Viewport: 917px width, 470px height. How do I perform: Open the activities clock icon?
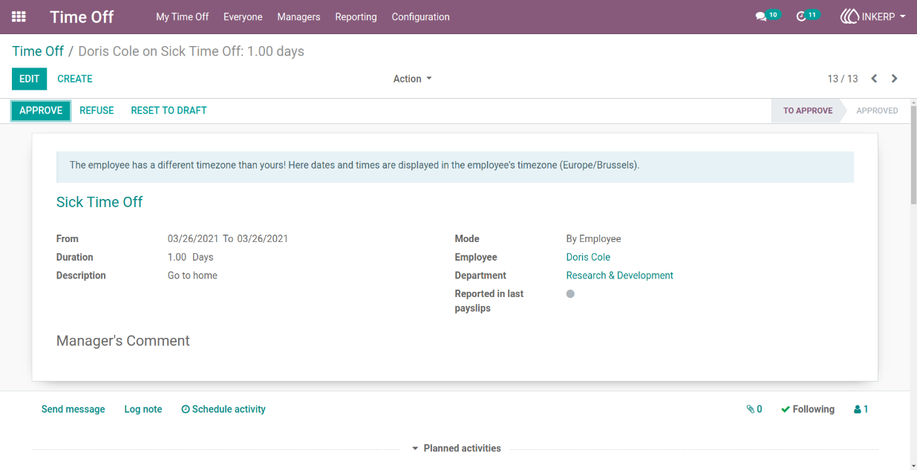point(801,16)
